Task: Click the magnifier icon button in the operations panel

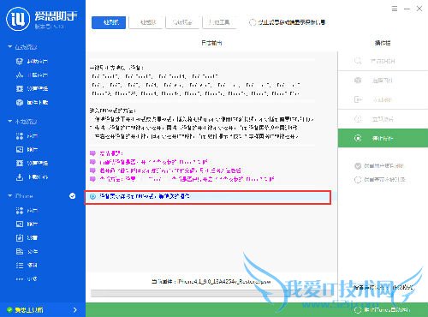Action: tap(358, 61)
